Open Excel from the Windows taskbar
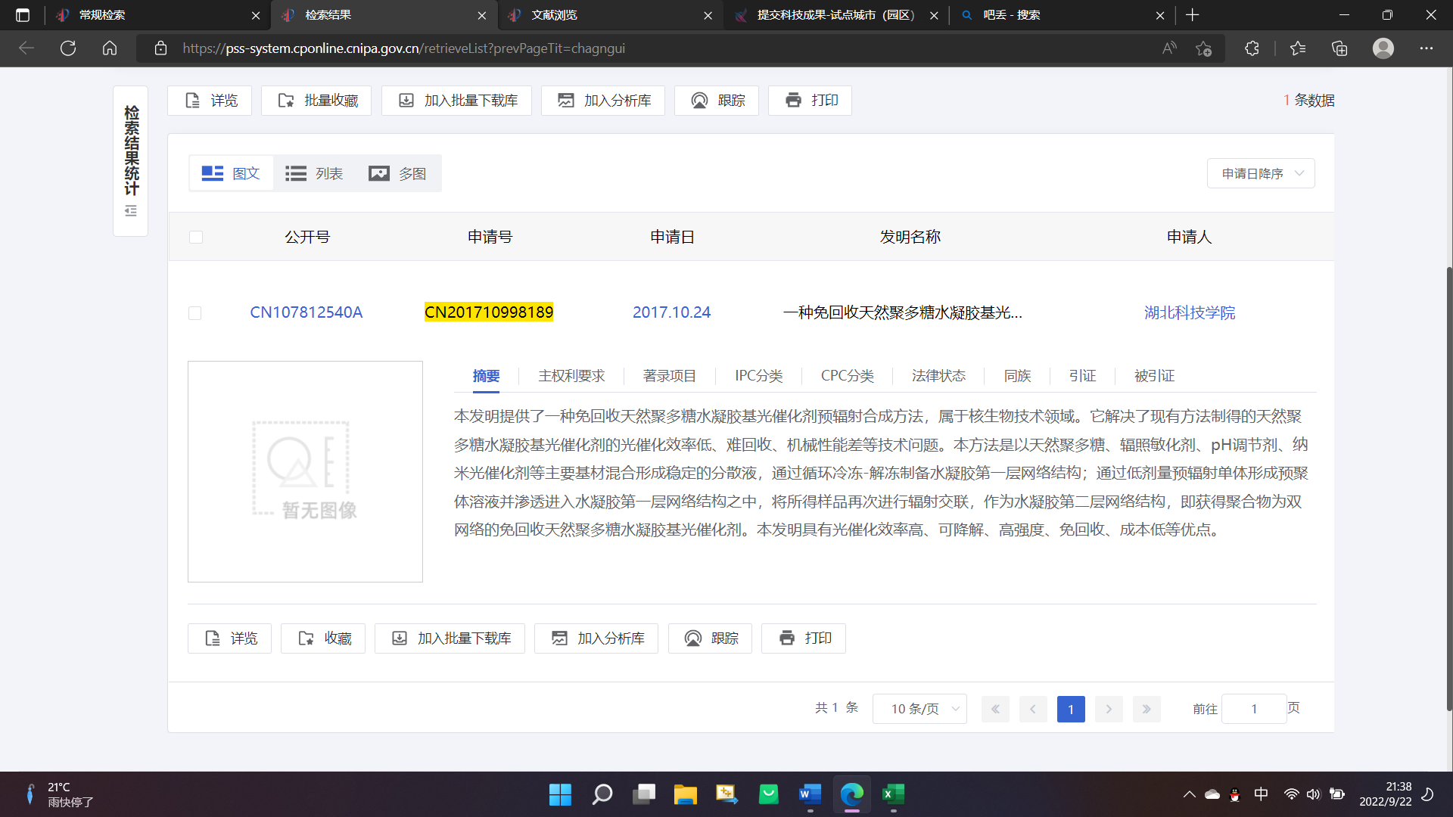 click(x=893, y=794)
